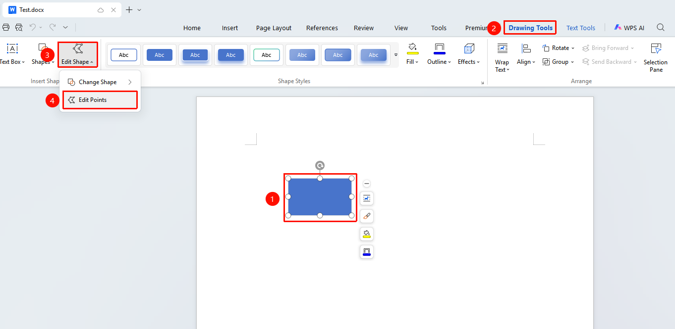Click the Outline icon in the ribbon

click(439, 48)
